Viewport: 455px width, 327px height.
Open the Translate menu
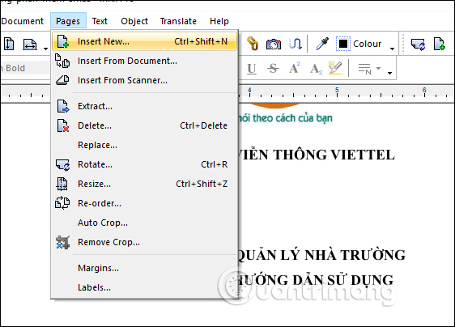coord(178,21)
